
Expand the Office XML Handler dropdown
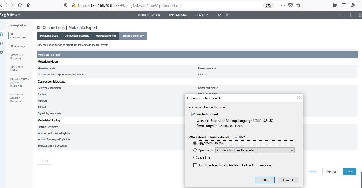click(255, 150)
